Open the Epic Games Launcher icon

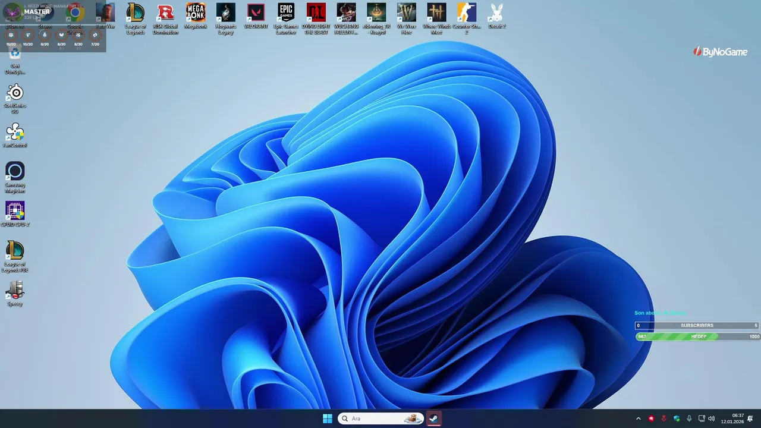pos(286,19)
